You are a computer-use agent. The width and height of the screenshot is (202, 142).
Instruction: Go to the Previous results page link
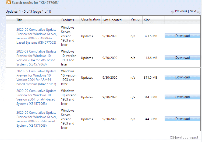tap(181, 11)
